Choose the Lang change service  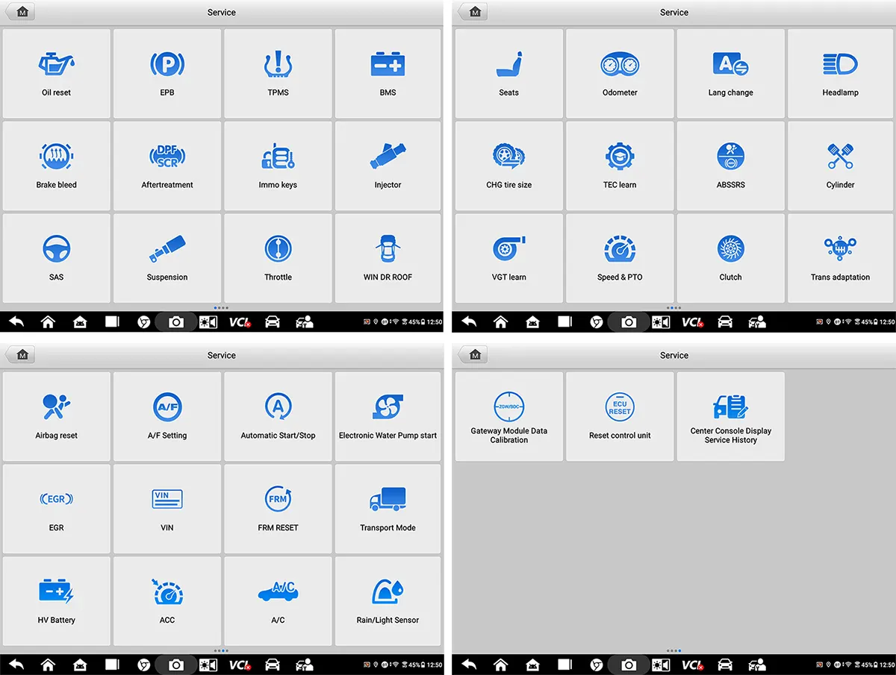(x=730, y=73)
